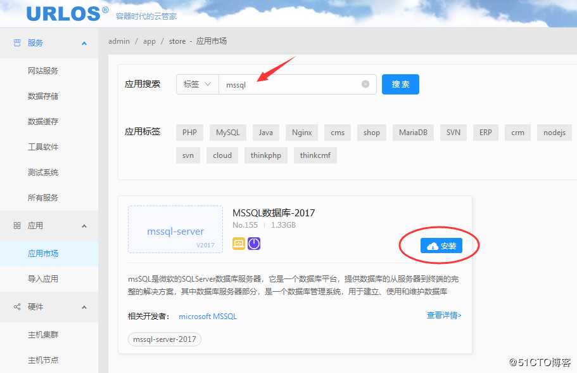Filter by the crm tag

517,133
